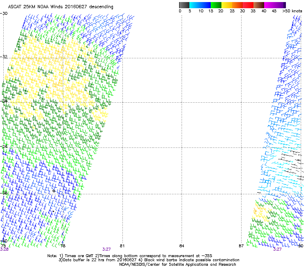Click the '-38' latitude axis label
Screen dimensions: 304x267
4,193
